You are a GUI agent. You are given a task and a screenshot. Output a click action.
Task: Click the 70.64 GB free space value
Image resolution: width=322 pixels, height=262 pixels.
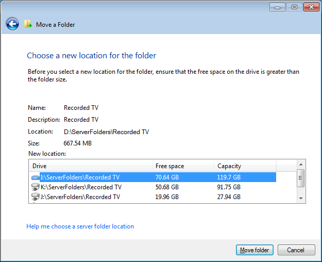(167, 177)
